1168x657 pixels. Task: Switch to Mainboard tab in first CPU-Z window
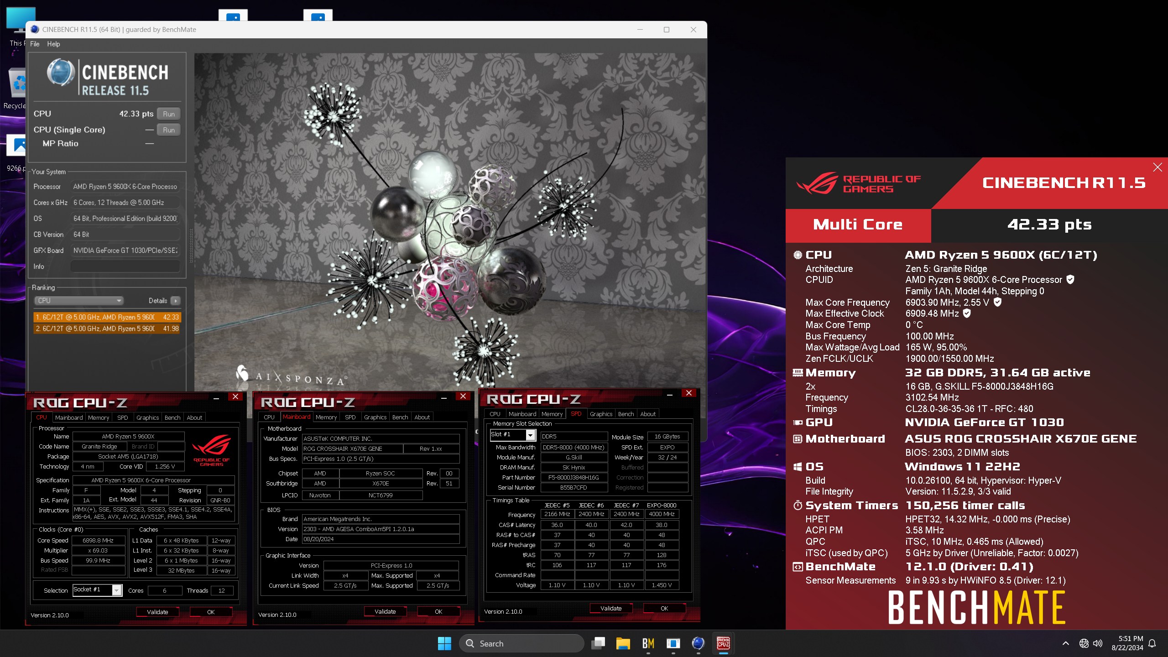[69, 417]
